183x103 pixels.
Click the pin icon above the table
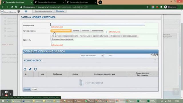tap(30, 69)
